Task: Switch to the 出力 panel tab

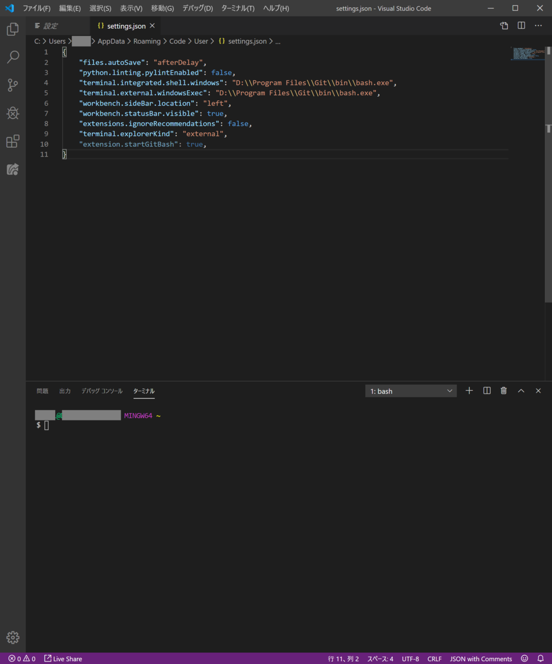Action: [x=65, y=391]
